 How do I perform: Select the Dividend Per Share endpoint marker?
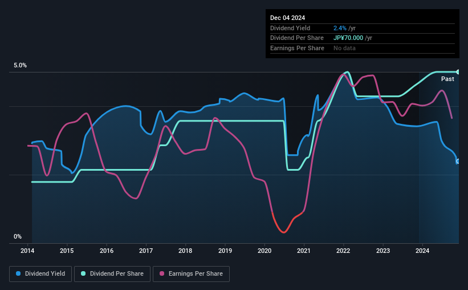tap(458, 72)
